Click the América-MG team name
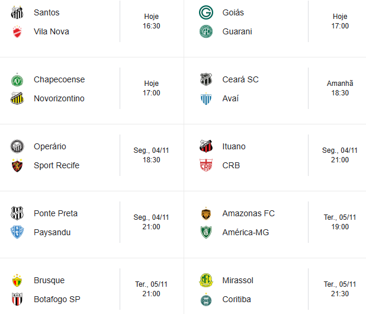366x314 pixels. pyautogui.click(x=245, y=232)
